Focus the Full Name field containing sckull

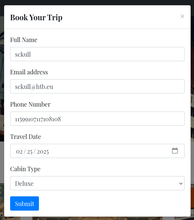[97, 54]
